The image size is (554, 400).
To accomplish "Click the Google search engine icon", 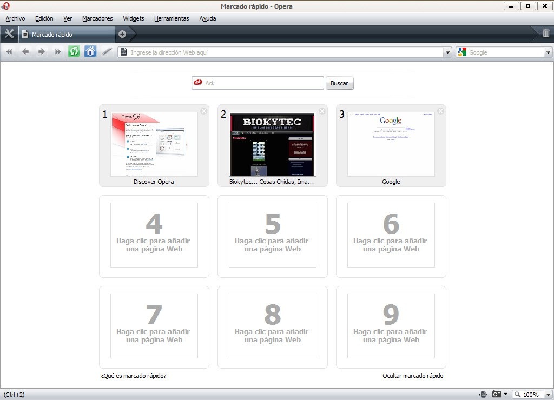I will 462,52.
